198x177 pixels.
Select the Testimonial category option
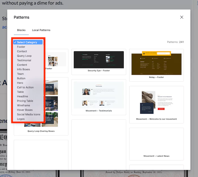24,60
